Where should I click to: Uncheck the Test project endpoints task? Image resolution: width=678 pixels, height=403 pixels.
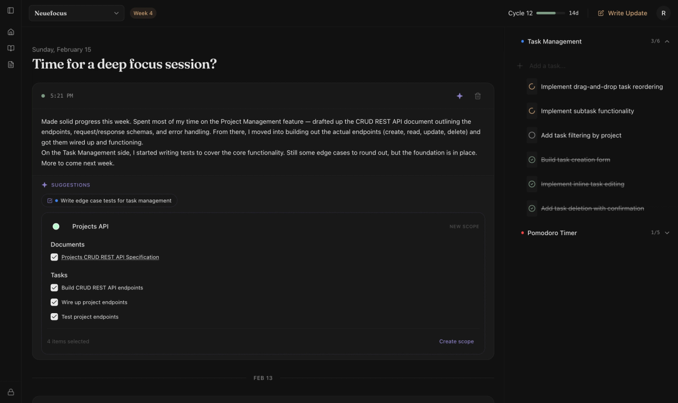[54, 317]
